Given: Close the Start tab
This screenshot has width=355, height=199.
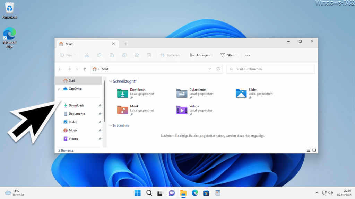Looking at the screenshot, I should click(x=113, y=44).
